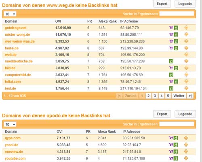This screenshot has height=162, width=202.
Task: Open wer-weiss-was.de domain link
Action: click(x=20, y=41)
